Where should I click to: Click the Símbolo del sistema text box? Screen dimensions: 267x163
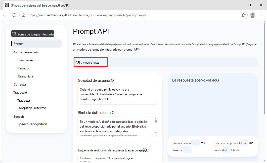(117, 127)
